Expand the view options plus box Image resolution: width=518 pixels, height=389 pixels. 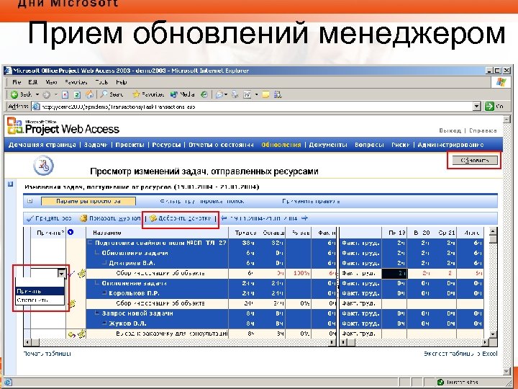tap(29, 201)
